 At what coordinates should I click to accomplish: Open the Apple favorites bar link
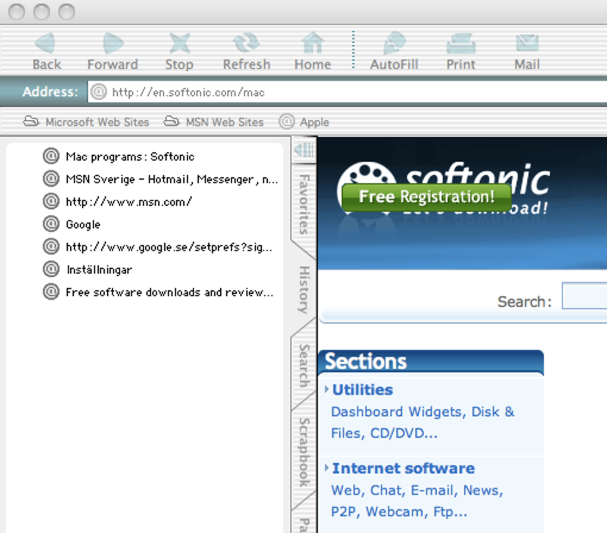pos(304,122)
